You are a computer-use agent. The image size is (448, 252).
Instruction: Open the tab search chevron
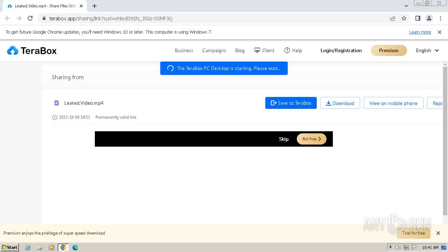pos(406,6)
